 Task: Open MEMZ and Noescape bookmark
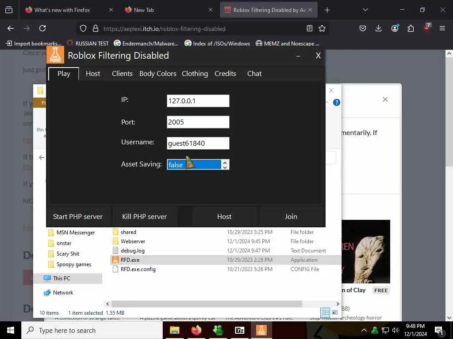(x=288, y=43)
